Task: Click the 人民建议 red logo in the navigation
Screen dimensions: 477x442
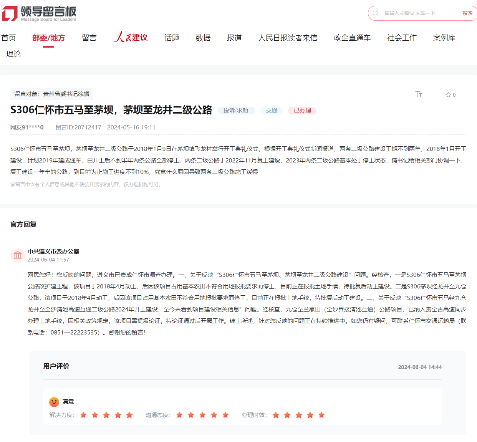Action: pyautogui.click(x=131, y=37)
